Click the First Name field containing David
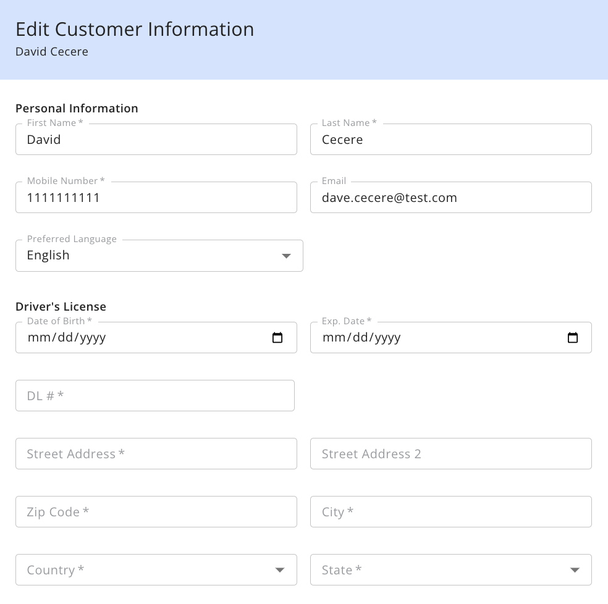608x604 pixels. click(156, 139)
